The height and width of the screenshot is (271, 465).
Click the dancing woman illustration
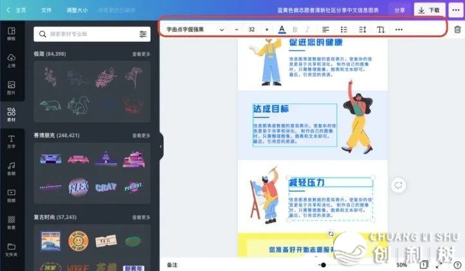358,117
